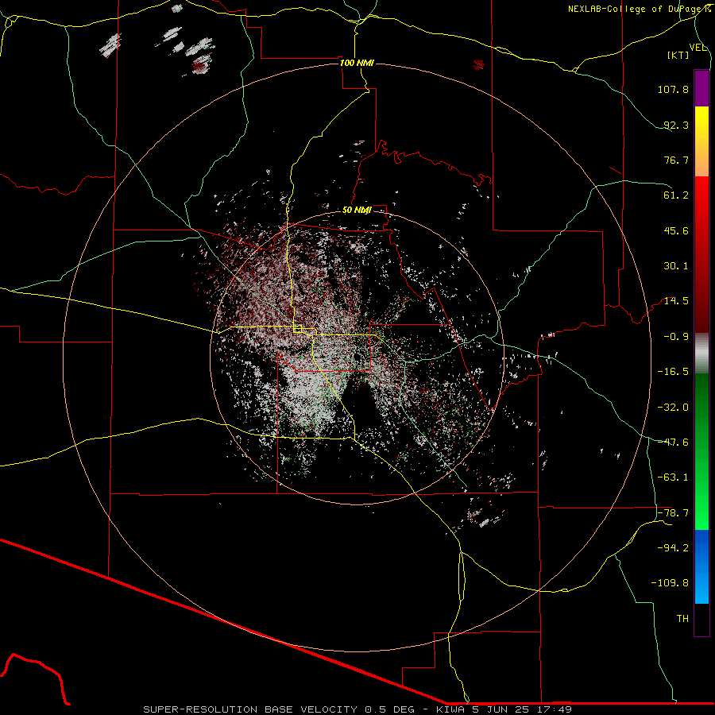
Task: Select the 30.1 velocity scale value
Action: click(676, 266)
